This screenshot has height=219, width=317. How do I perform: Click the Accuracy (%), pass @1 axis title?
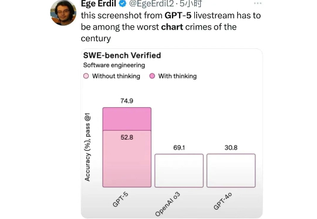pos(87,147)
